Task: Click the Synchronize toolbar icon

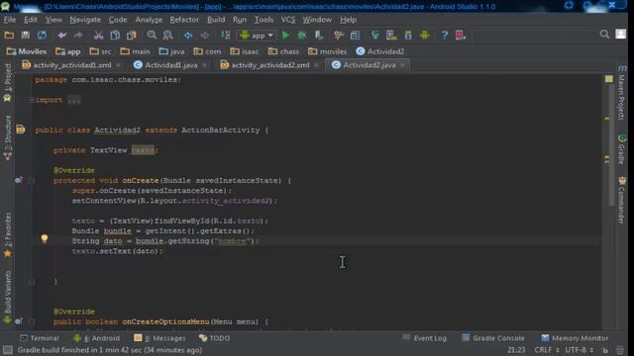Action: pos(42,36)
